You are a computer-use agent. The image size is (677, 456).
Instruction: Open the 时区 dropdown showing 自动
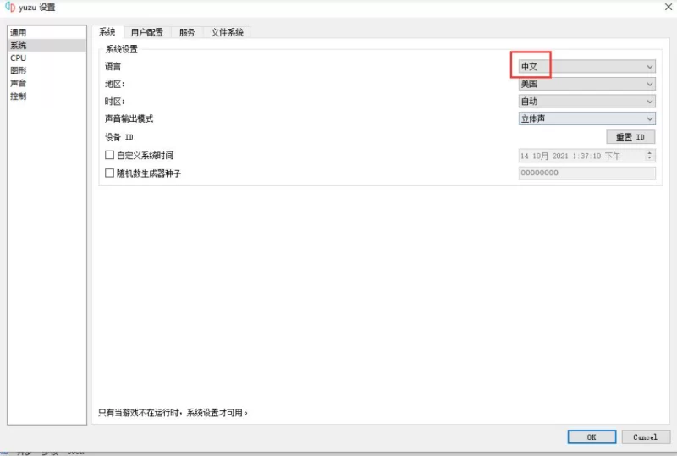[586, 101]
